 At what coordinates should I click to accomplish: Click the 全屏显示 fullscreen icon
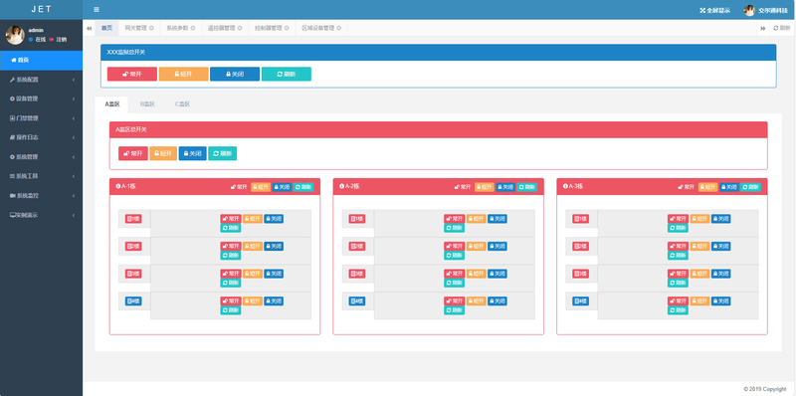tap(702, 10)
